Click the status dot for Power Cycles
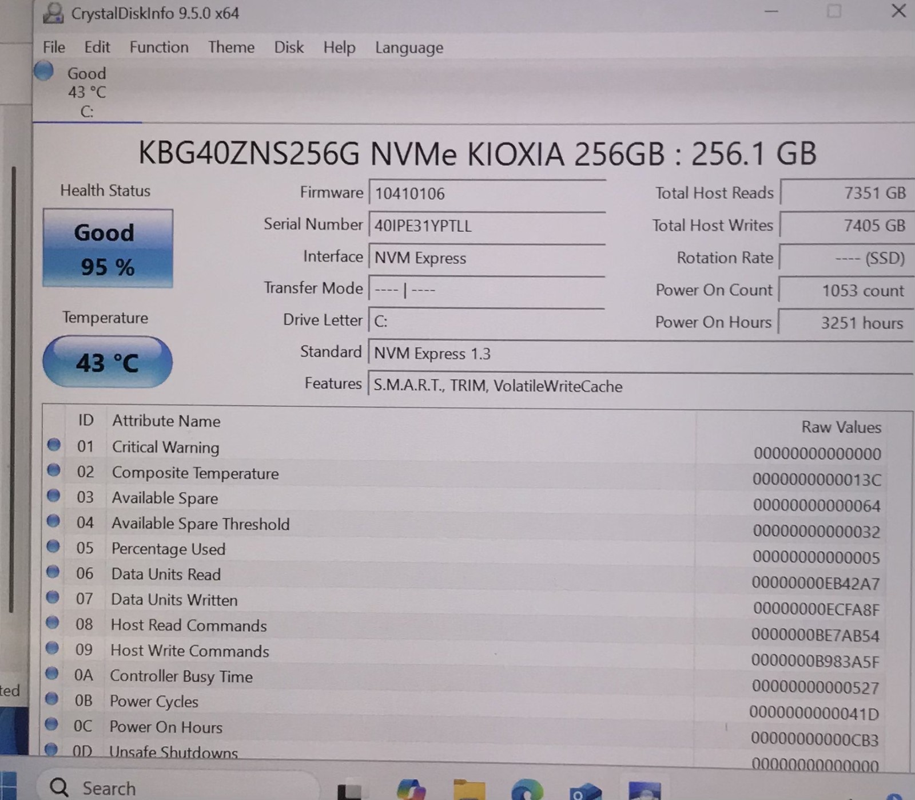The image size is (915, 800). pos(51,698)
